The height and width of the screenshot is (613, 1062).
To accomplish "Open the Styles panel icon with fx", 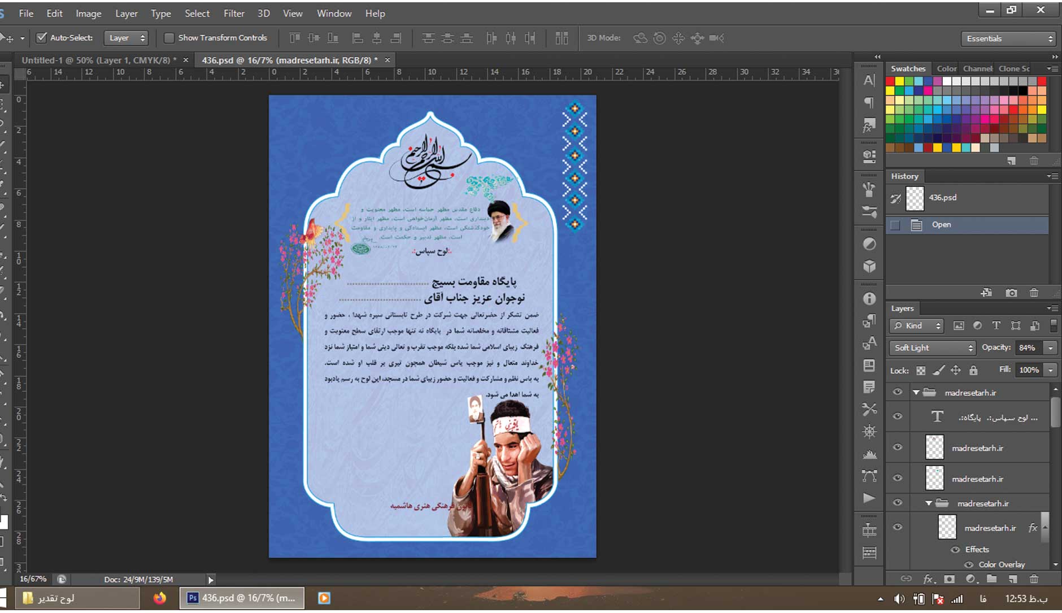I will 869,126.
